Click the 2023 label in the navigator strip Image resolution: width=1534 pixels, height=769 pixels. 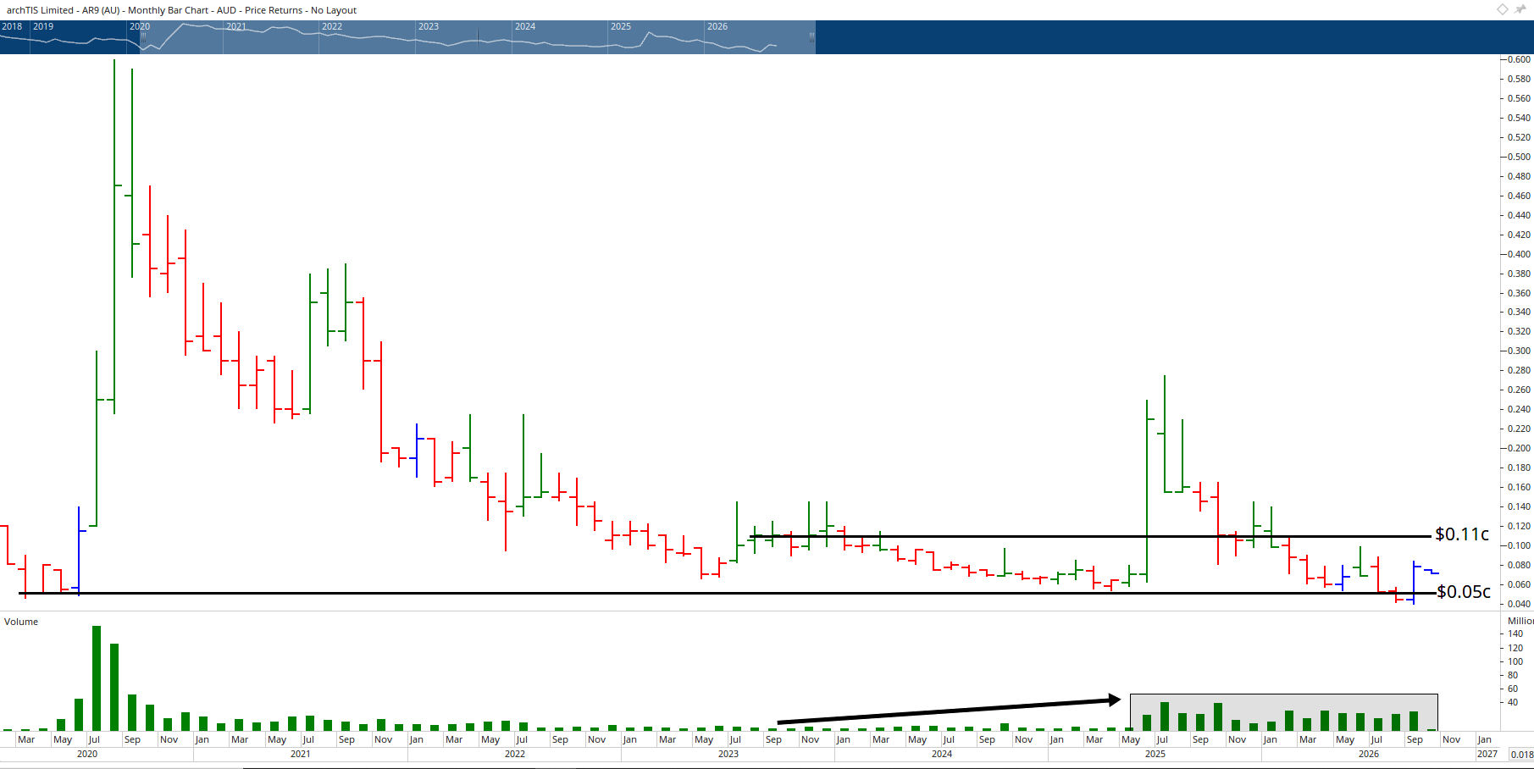click(429, 26)
